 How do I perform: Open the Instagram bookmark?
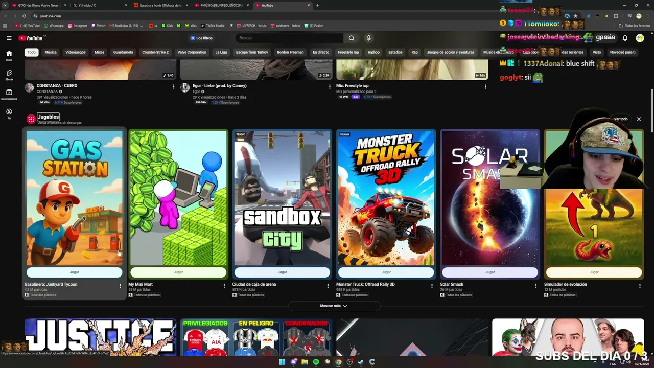(78, 26)
